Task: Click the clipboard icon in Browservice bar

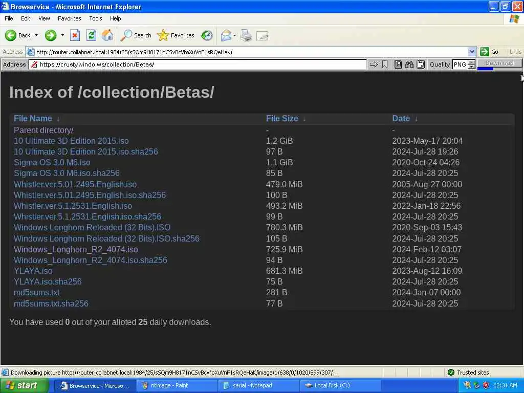Action: pos(421,64)
